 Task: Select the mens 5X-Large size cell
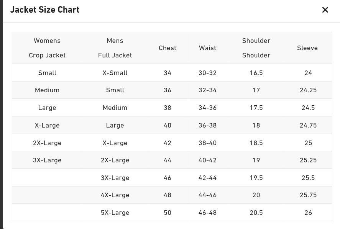point(115,213)
